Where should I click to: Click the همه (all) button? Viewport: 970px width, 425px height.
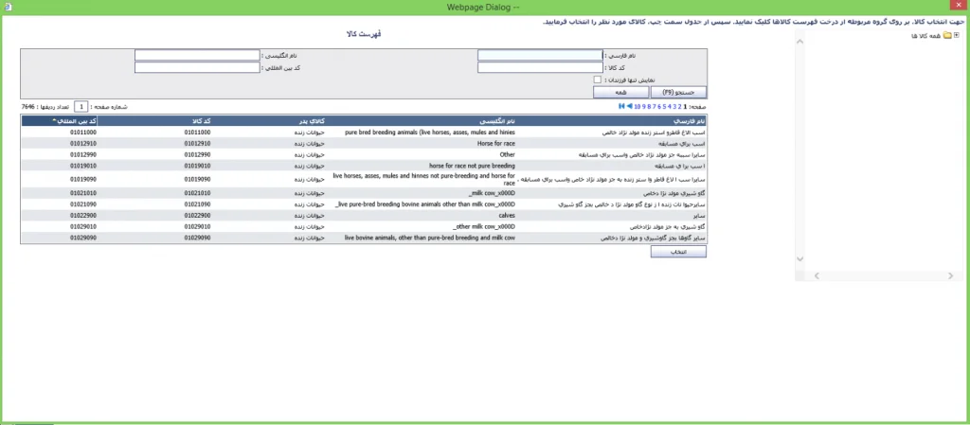click(x=621, y=92)
